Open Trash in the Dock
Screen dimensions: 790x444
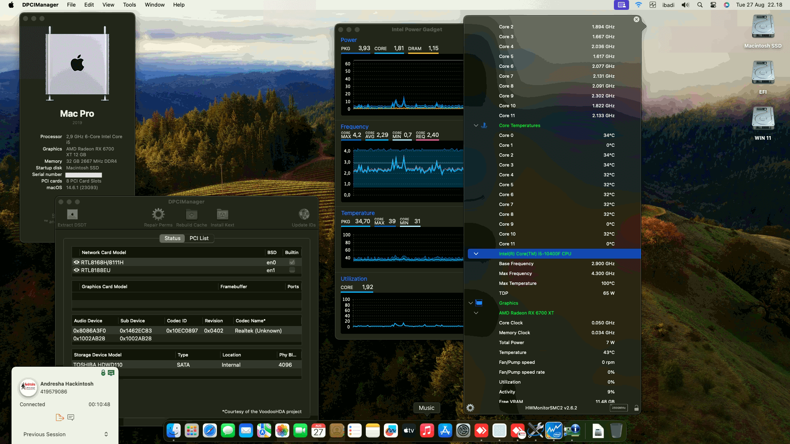coord(616,430)
